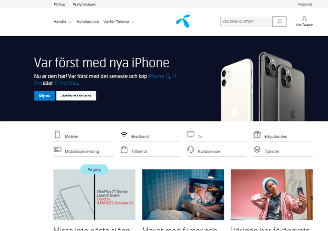Click the Erbjudanden gift box icon
This screenshot has width=328, height=231.
point(257,134)
